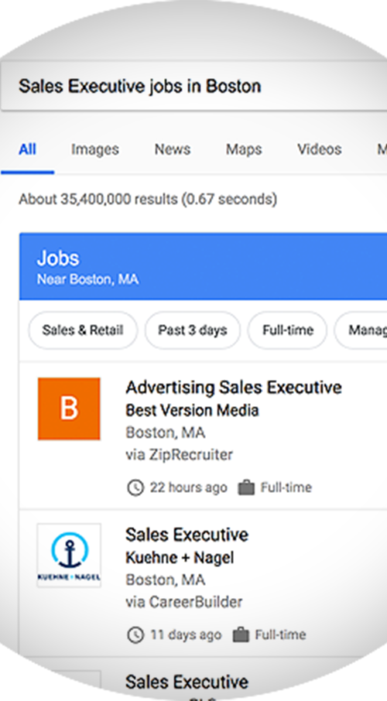
Task: Toggle the Sales & Retail filter chip
Action: click(83, 330)
